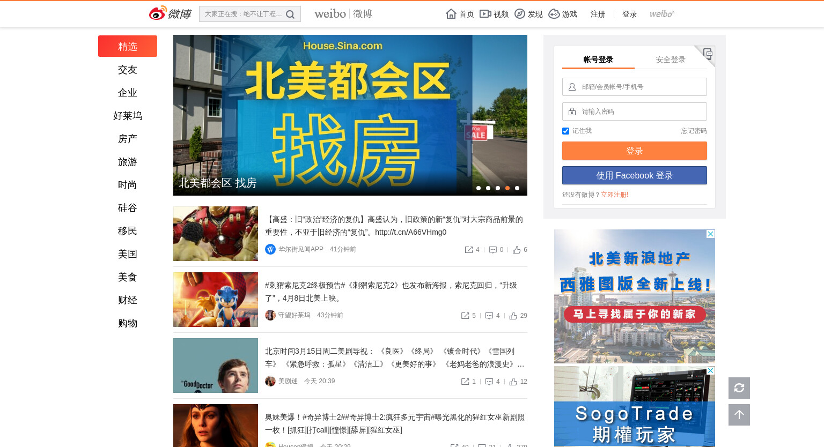Image resolution: width=824 pixels, height=447 pixels.
Task: Select the second carousel dot
Action: click(488, 188)
